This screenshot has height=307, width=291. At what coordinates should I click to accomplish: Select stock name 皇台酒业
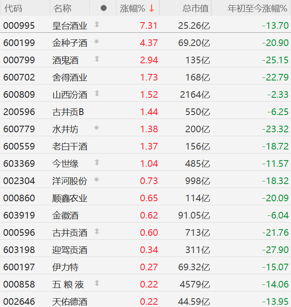70,26
